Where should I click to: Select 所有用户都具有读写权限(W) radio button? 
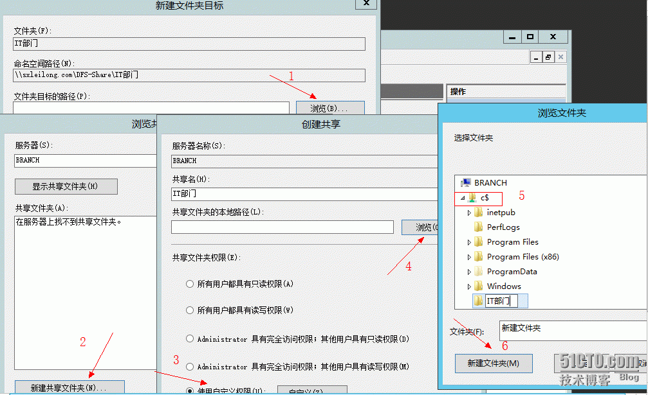pyautogui.click(x=190, y=310)
